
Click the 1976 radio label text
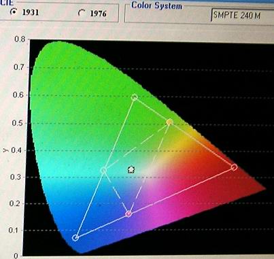point(98,14)
